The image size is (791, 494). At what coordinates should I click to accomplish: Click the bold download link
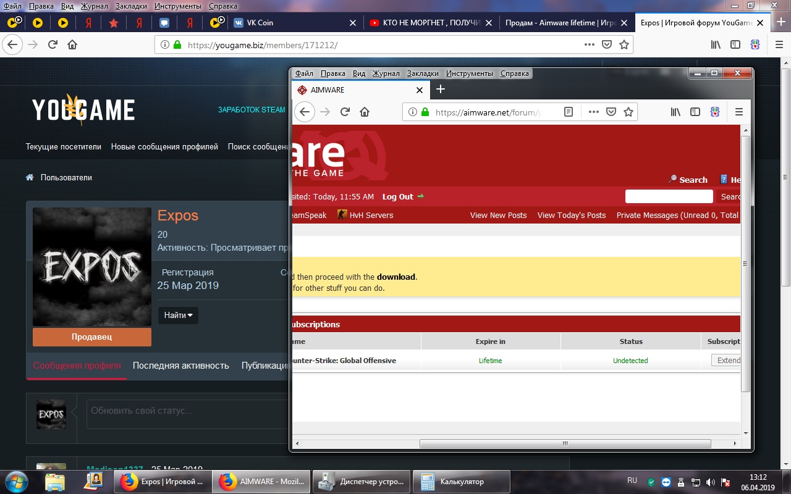(x=396, y=277)
